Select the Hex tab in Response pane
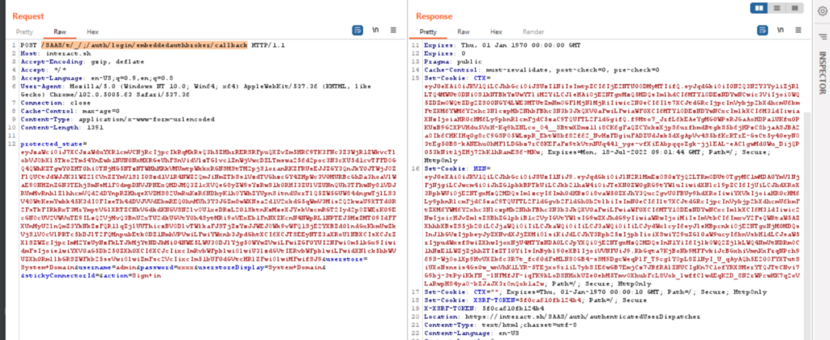Viewport: 830px width, 340px height. (496, 32)
